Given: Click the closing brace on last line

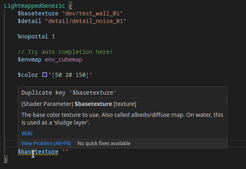Looking at the screenshot, I should pyautogui.click(x=6, y=159).
